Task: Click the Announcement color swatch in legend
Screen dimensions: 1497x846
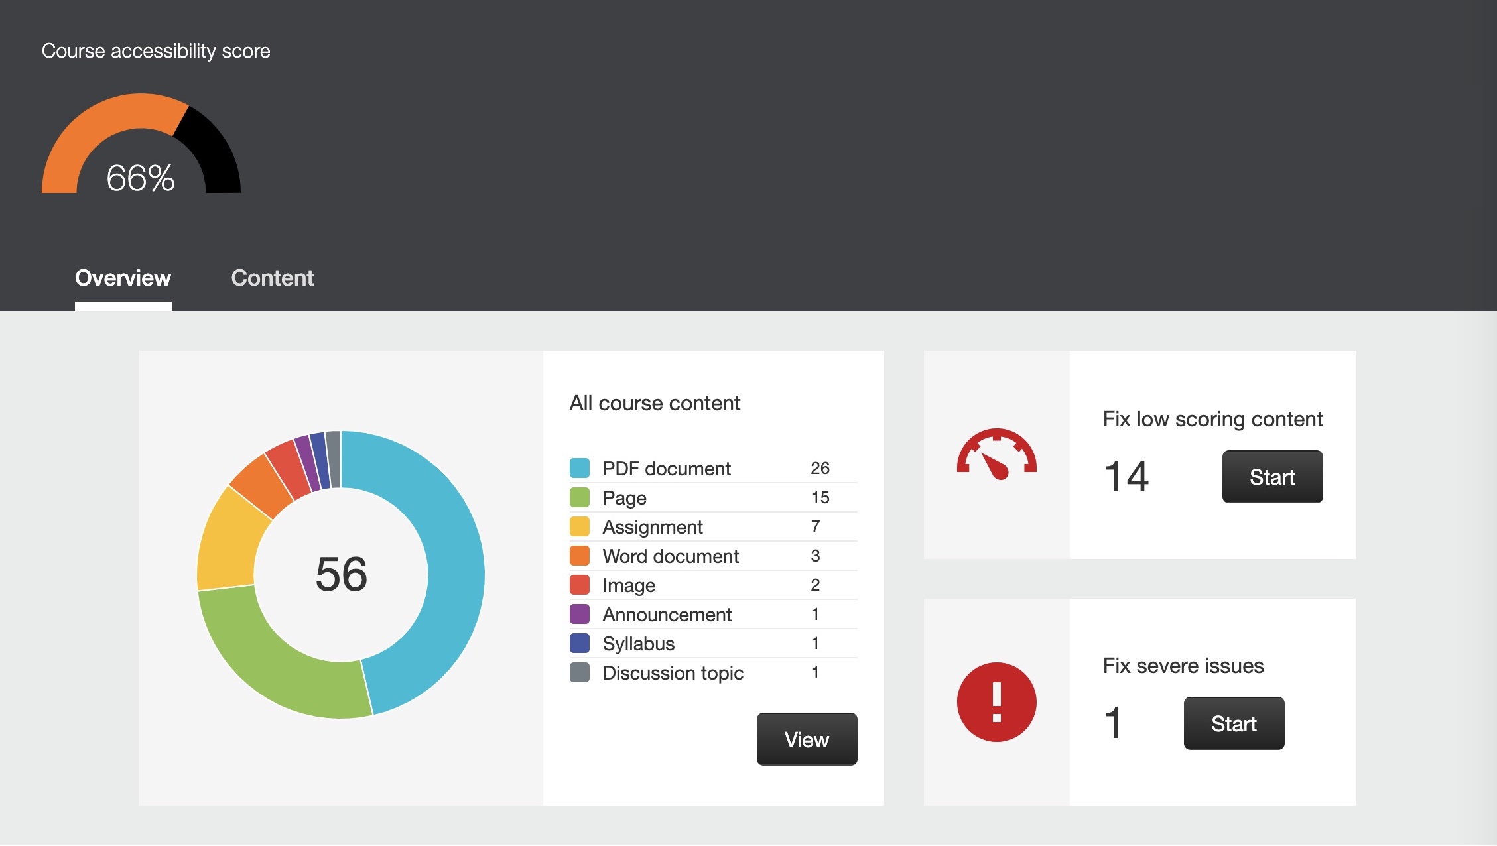Action: [x=580, y=614]
